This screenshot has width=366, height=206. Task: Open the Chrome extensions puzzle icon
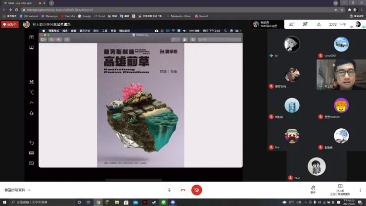[349, 10]
